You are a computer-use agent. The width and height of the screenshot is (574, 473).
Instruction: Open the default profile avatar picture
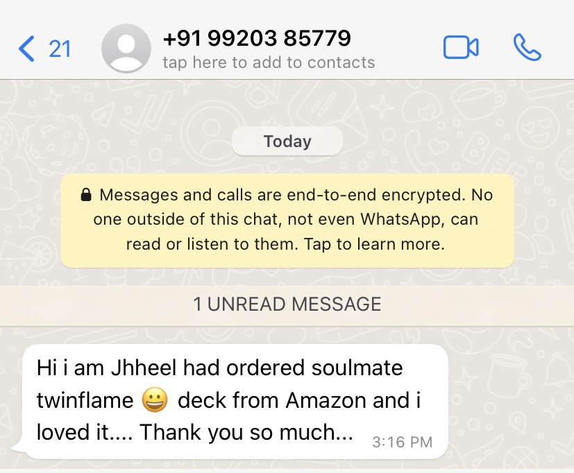(126, 49)
